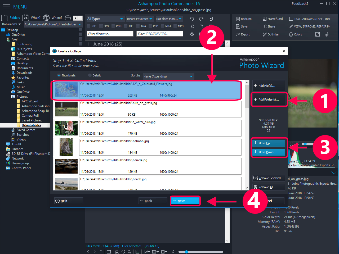Screen dimensions: 339x254
Task: Click the rotate right (redo) icon
Action: (x=201, y=19)
